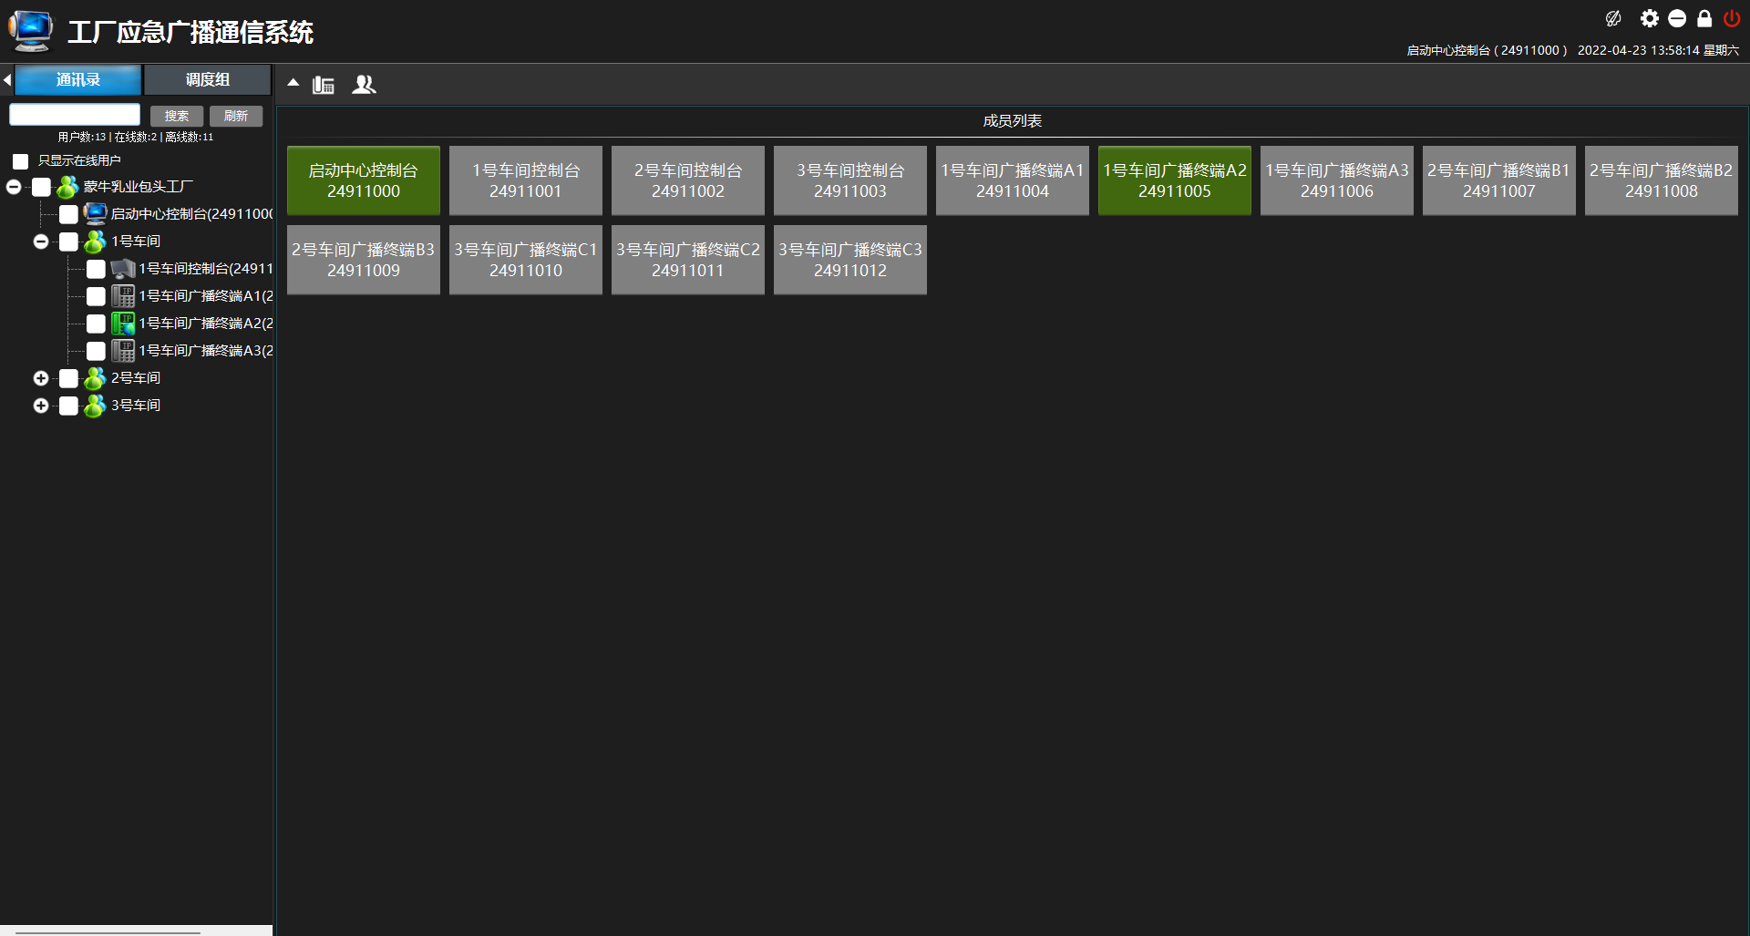
Task: Click the 2号车间 group icon
Action: pos(95,378)
